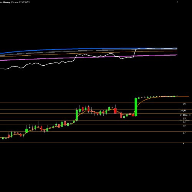Click the price axis label '8'
Screen dimensions: 192x192
click(184, 144)
